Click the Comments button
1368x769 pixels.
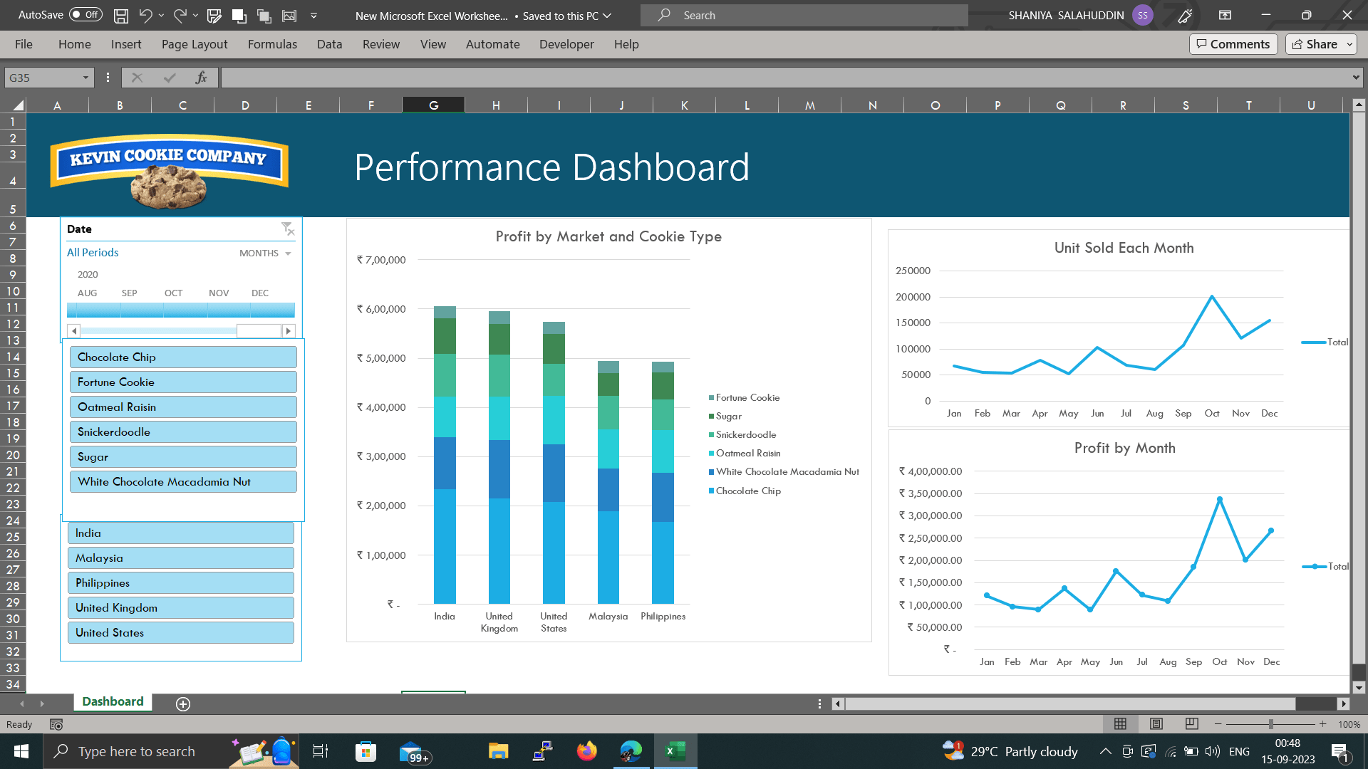(x=1233, y=44)
